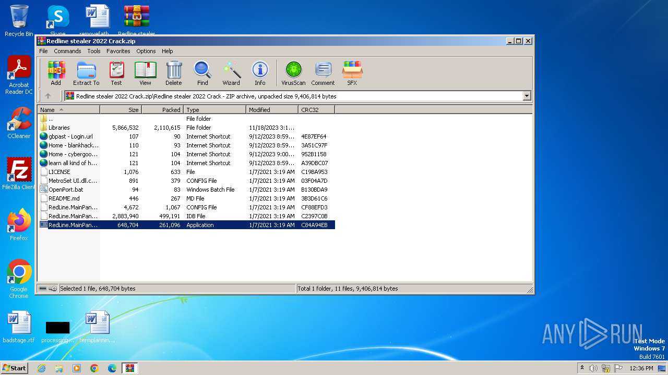Select RedLine.MainPan CONFIG File row

[186, 207]
